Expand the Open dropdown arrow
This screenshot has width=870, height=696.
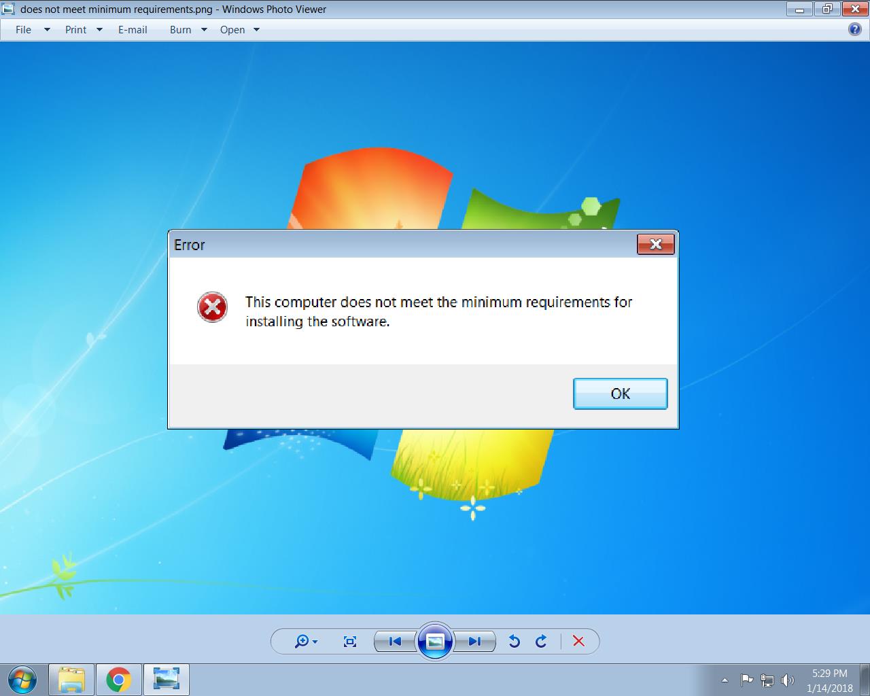click(256, 30)
